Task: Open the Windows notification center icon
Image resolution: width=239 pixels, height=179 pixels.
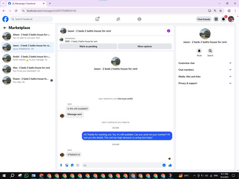Action: (233, 176)
